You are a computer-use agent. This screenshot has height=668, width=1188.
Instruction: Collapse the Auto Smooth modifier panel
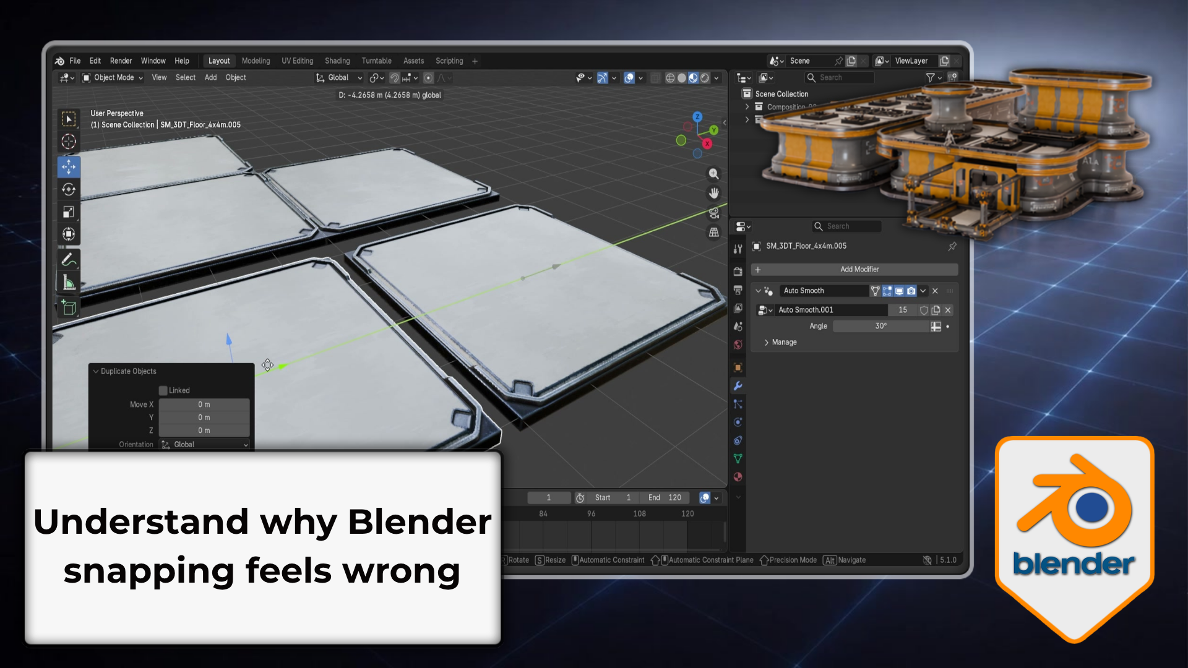pyautogui.click(x=758, y=291)
